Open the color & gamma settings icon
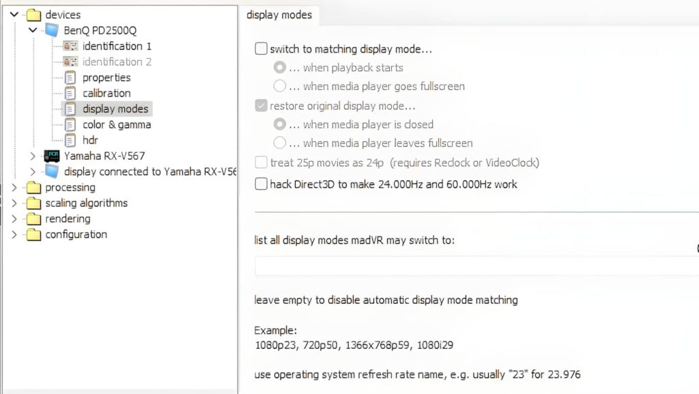 click(x=70, y=124)
